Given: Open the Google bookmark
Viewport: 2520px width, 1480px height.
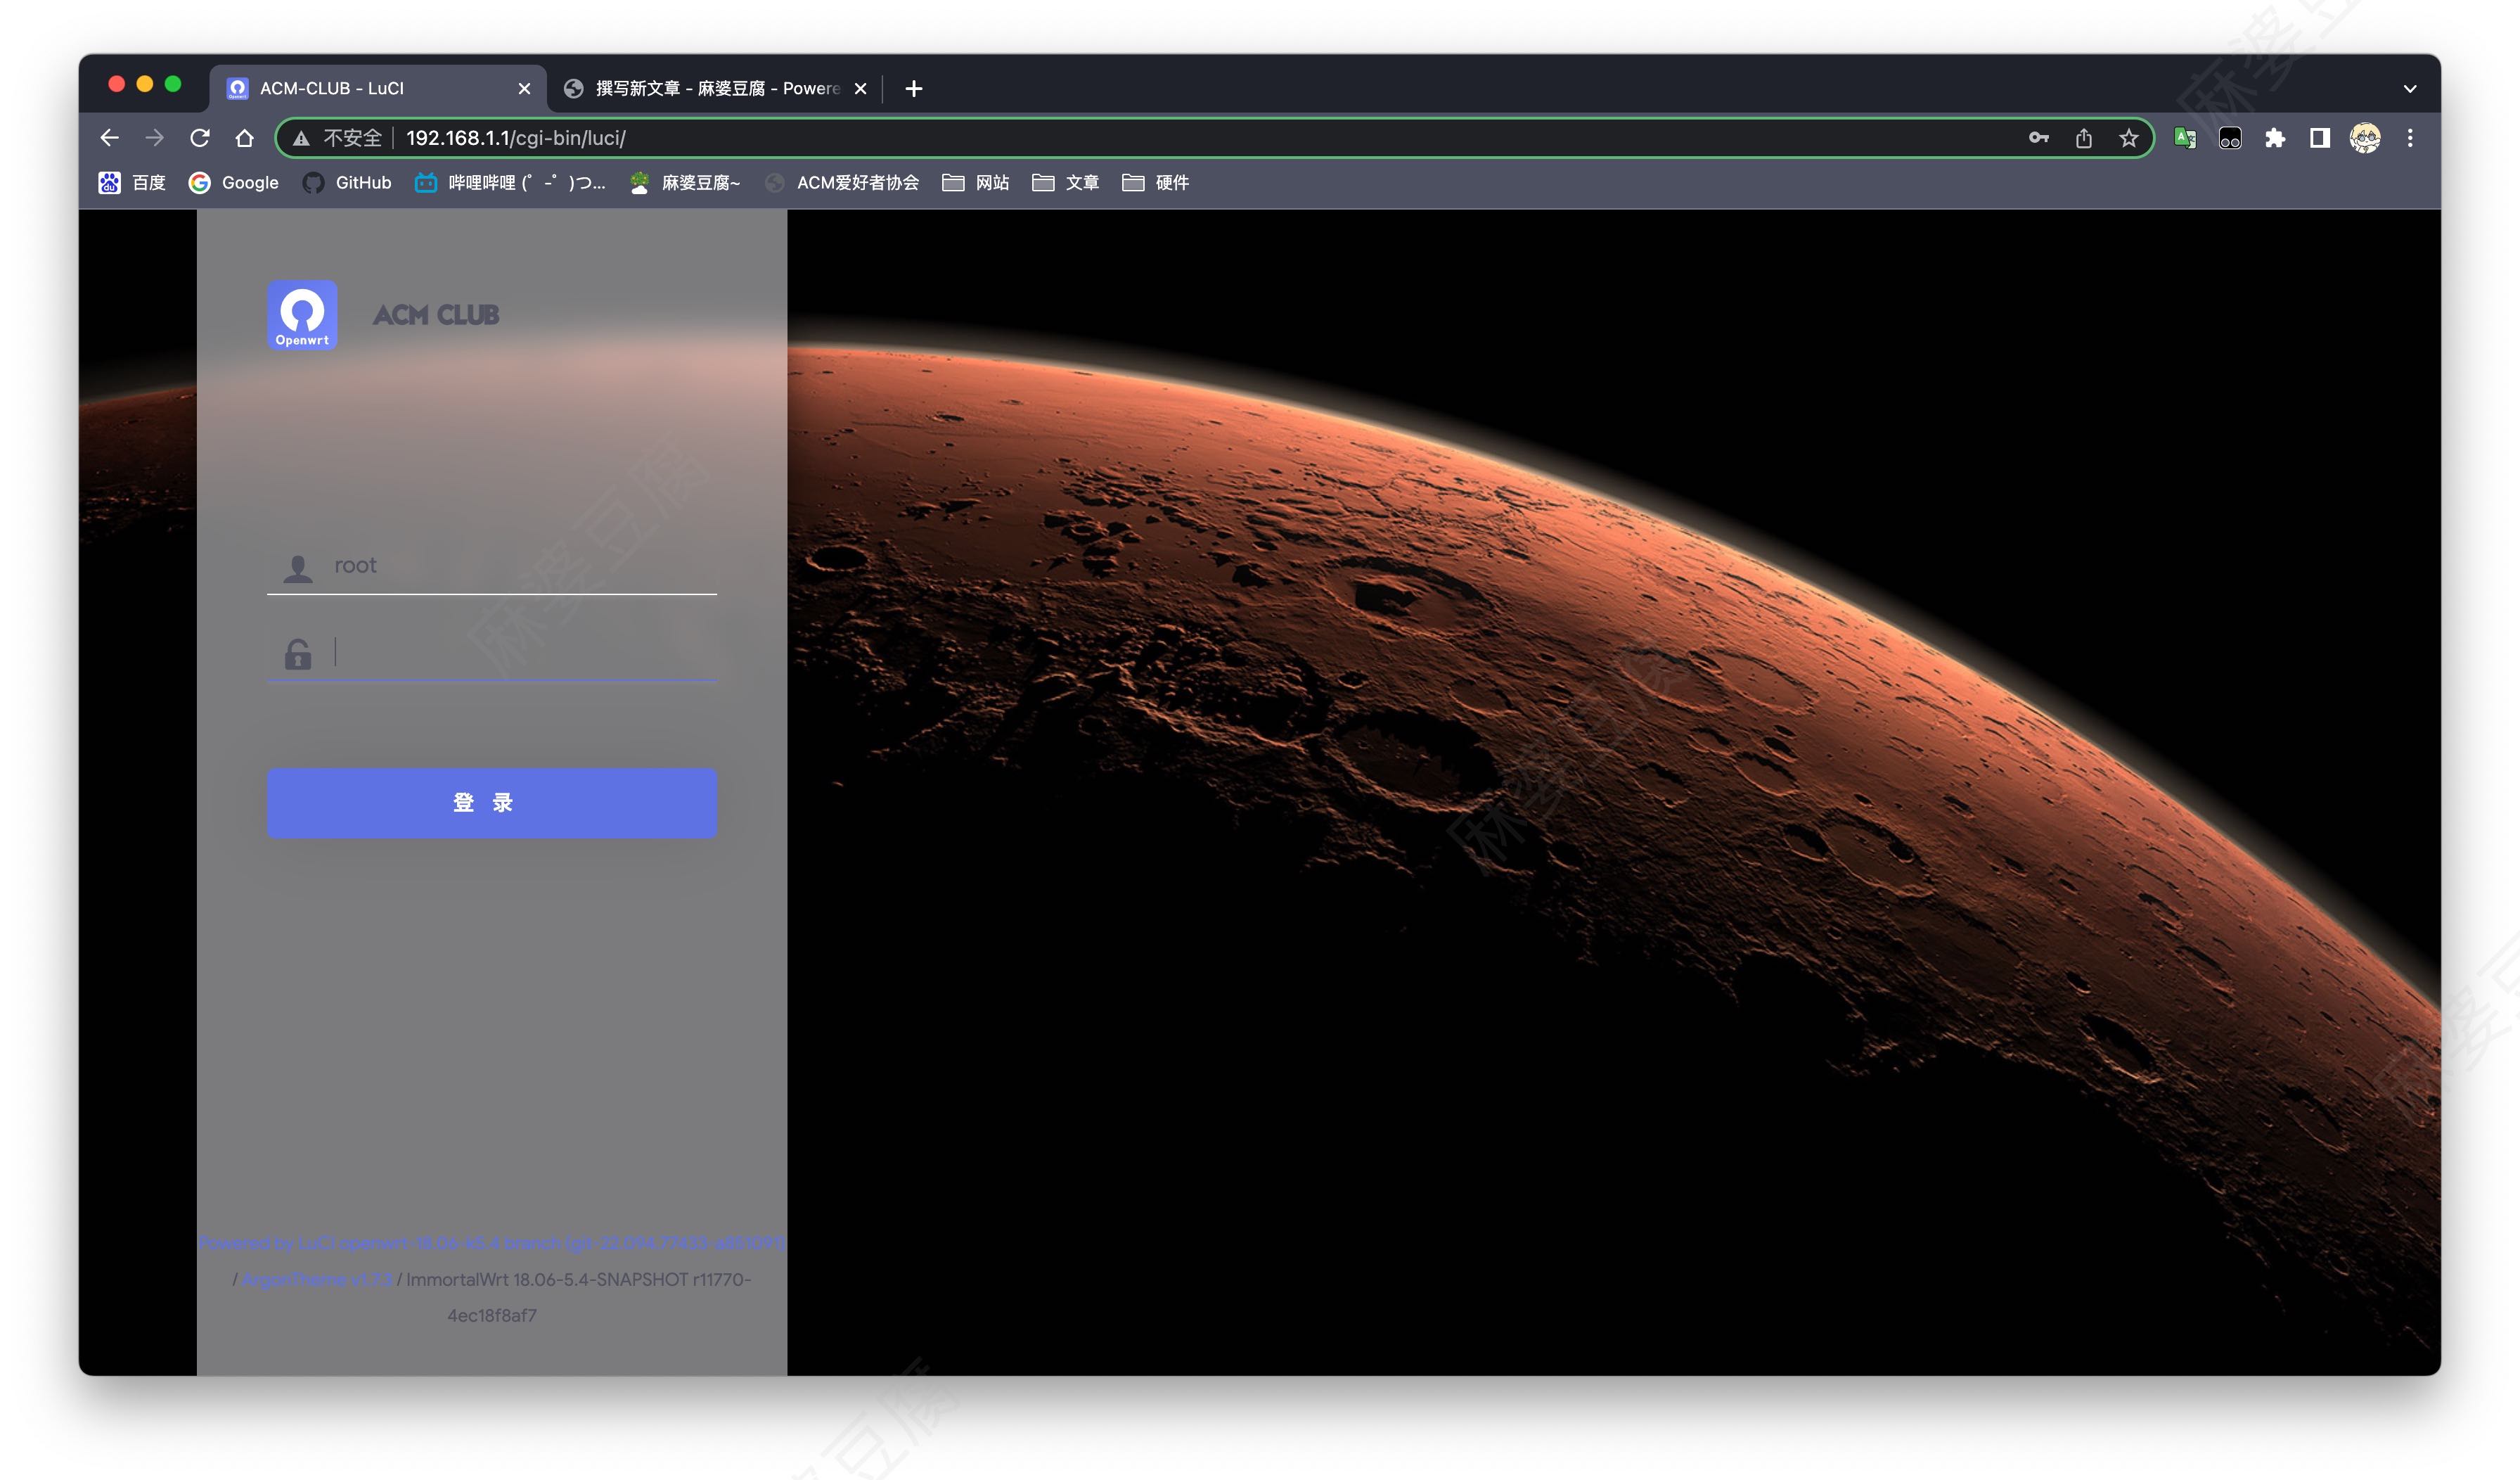Looking at the screenshot, I should (x=234, y=182).
